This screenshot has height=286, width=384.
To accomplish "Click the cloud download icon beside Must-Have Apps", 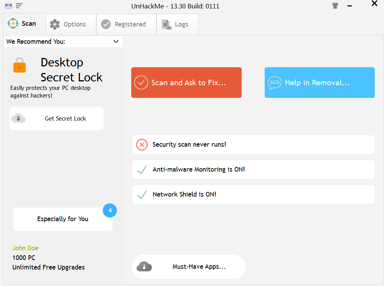I will coord(144,267).
